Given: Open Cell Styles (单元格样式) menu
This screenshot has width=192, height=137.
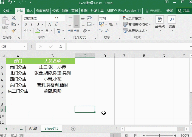Looking at the screenshot, I should pos(135,31).
